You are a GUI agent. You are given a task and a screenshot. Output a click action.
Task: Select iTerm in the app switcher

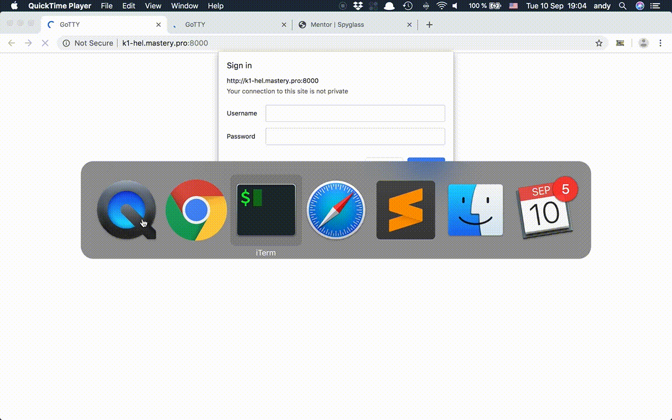[x=266, y=210]
